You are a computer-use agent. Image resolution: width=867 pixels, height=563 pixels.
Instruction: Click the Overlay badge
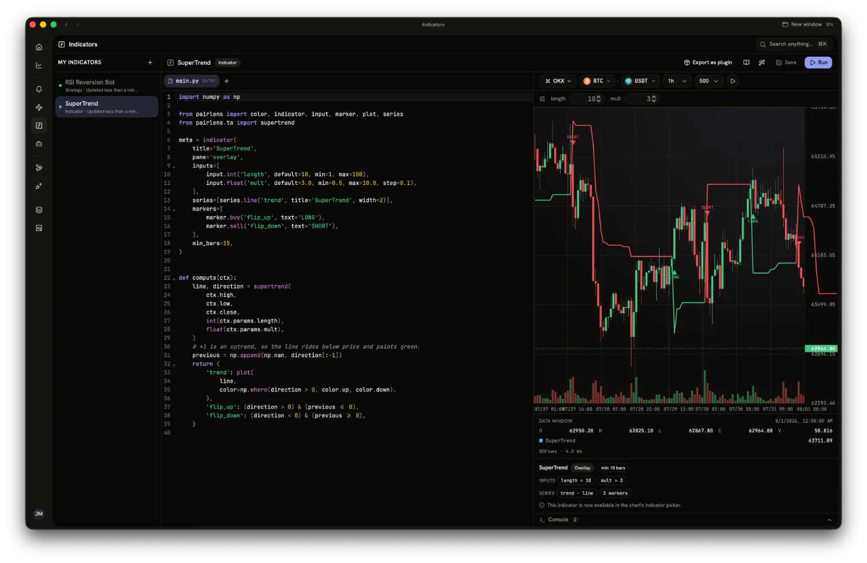tap(583, 468)
